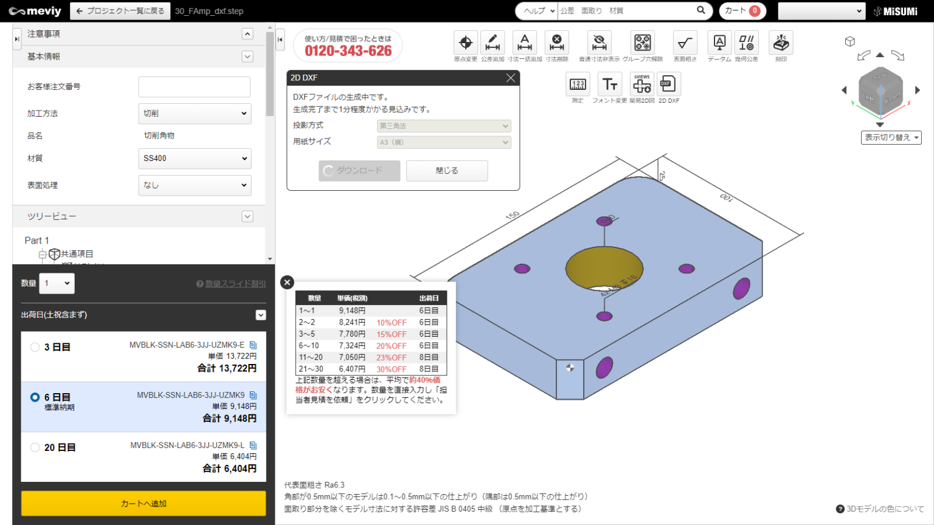Click the 簡易2D図 6-views icon
The image size is (934, 525).
642,84
